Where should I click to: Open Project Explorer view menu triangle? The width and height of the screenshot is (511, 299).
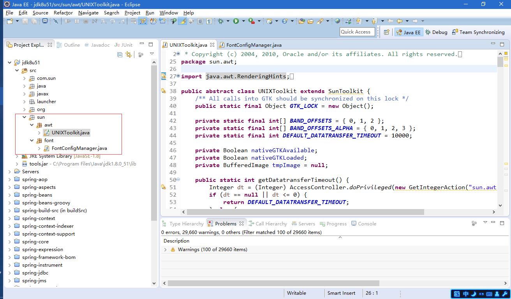pyautogui.click(x=152, y=54)
